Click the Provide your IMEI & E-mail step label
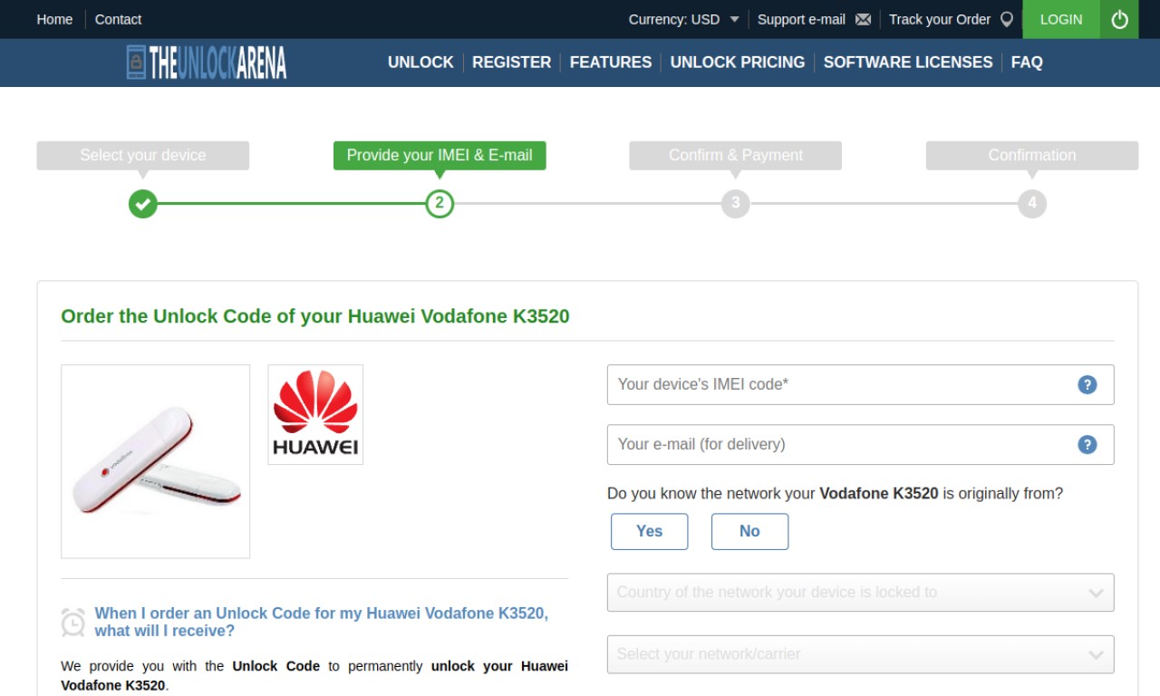The width and height of the screenshot is (1160, 696). [x=440, y=155]
